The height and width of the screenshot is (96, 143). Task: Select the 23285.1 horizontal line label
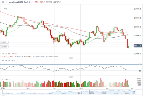4,42
